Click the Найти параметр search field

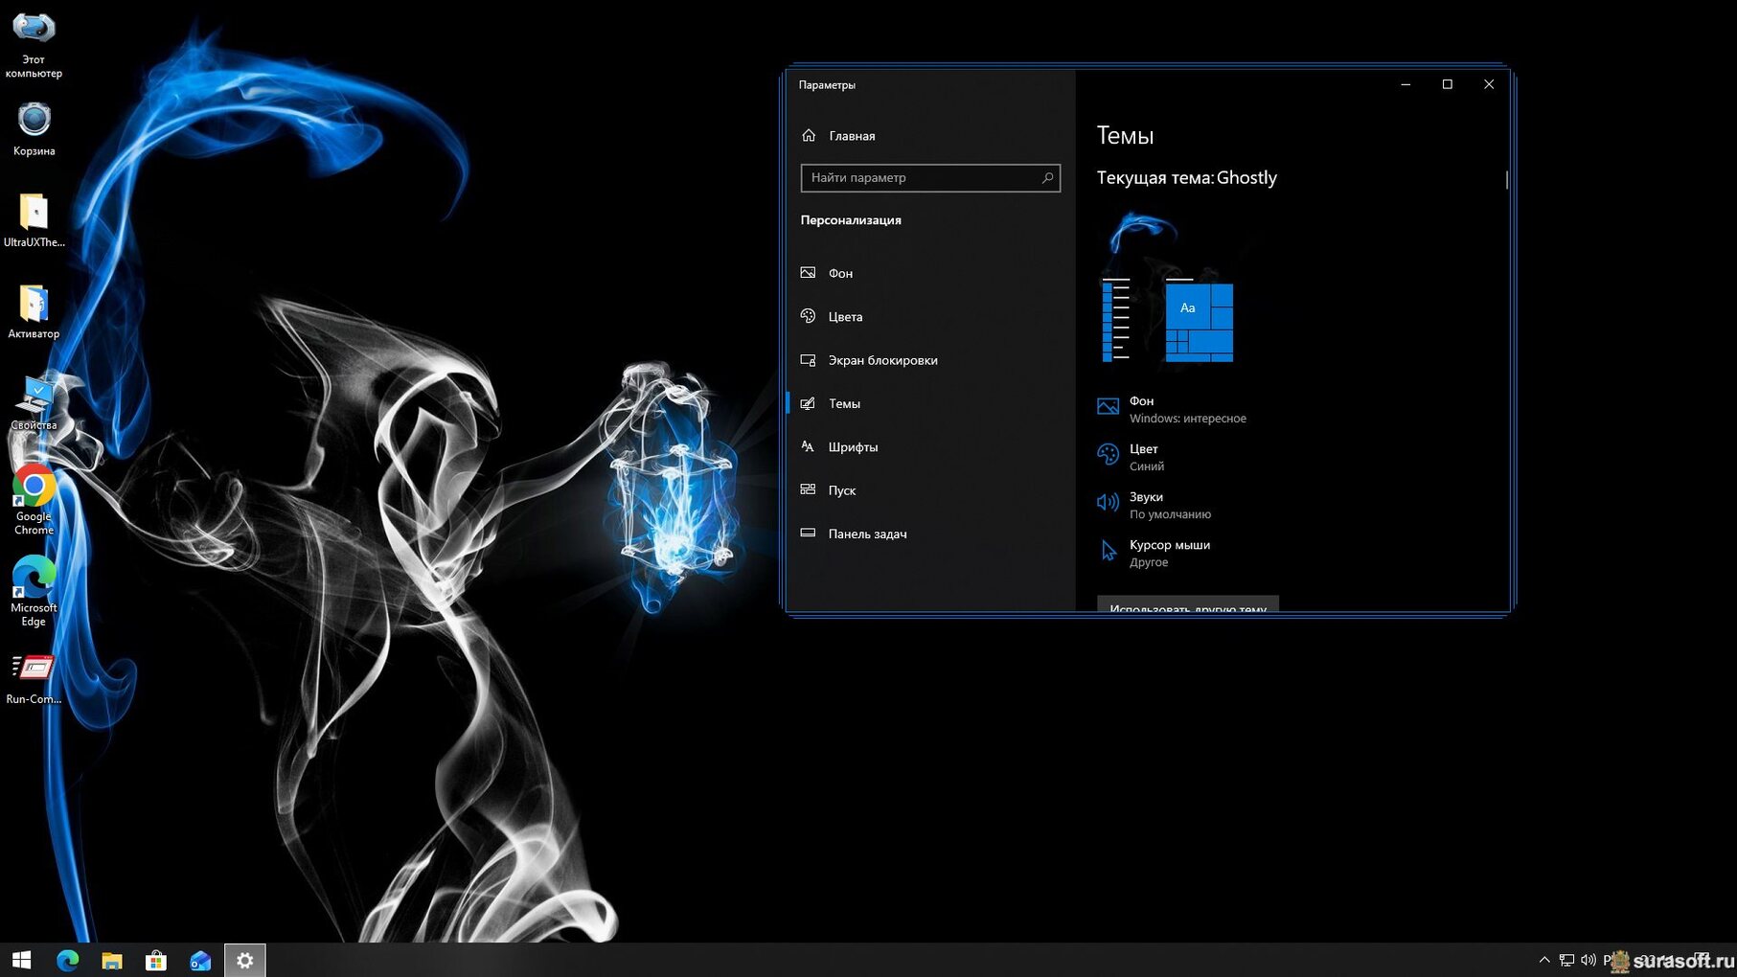pyautogui.click(x=920, y=178)
